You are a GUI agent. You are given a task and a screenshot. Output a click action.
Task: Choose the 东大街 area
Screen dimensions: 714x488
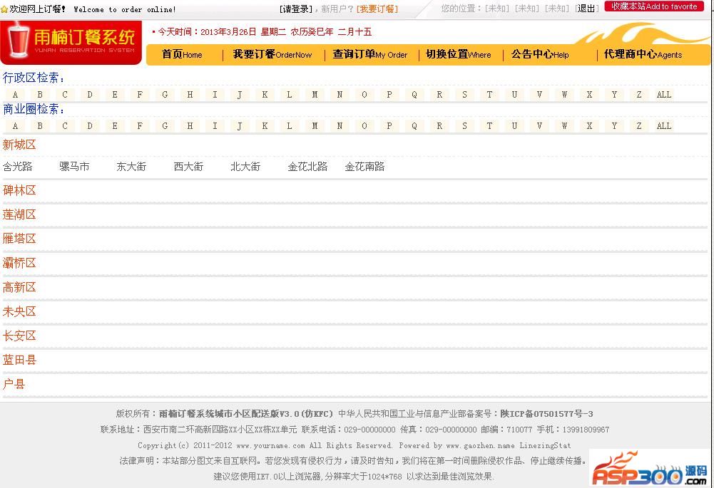(x=131, y=167)
